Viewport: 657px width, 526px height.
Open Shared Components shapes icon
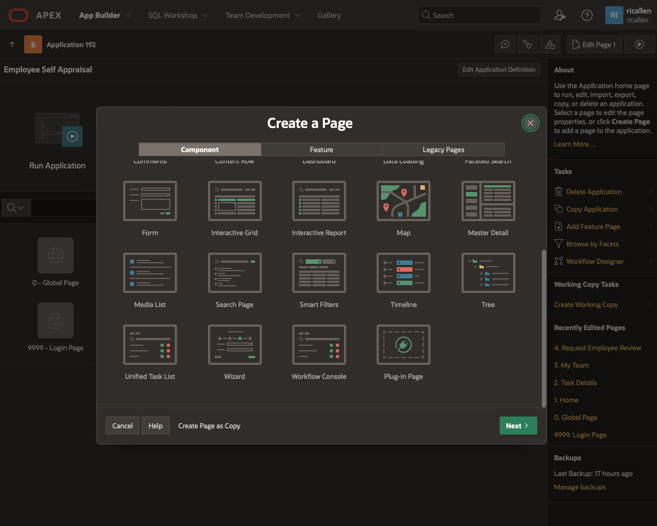(550, 44)
